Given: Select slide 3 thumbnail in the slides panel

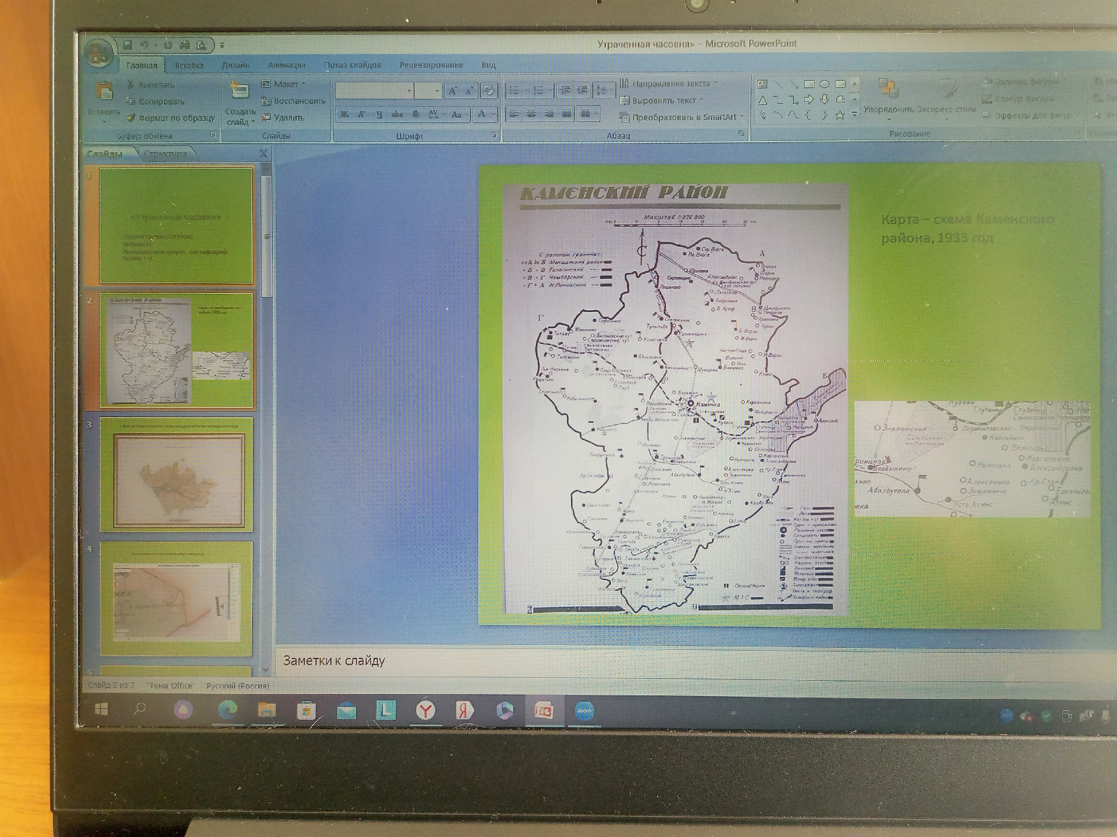Looking at the screenshot, I should tap(177, 474).
